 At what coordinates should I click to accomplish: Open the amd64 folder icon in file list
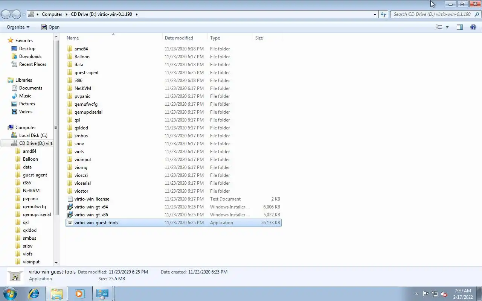[x=70, y=49]
